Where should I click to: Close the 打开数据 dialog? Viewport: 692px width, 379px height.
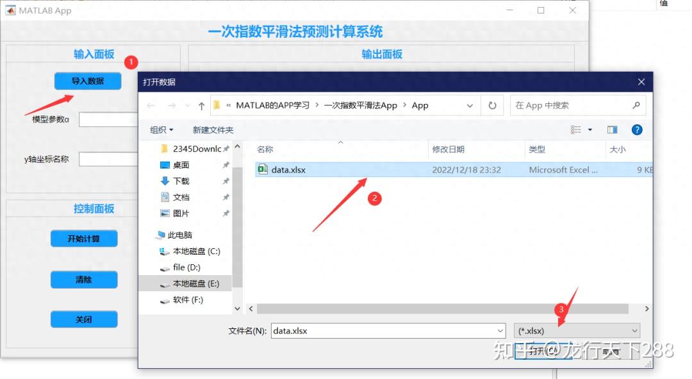(x=641, y=82)
